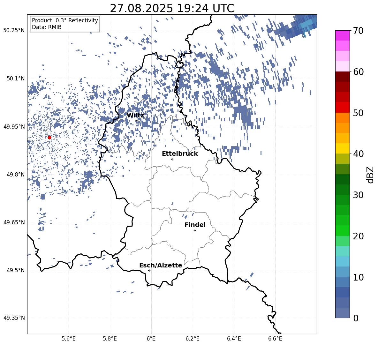The width and height of the screenshot is (378, 345).
Task: Click the 10 colorbar tick label
Action: tap(358, 277)
